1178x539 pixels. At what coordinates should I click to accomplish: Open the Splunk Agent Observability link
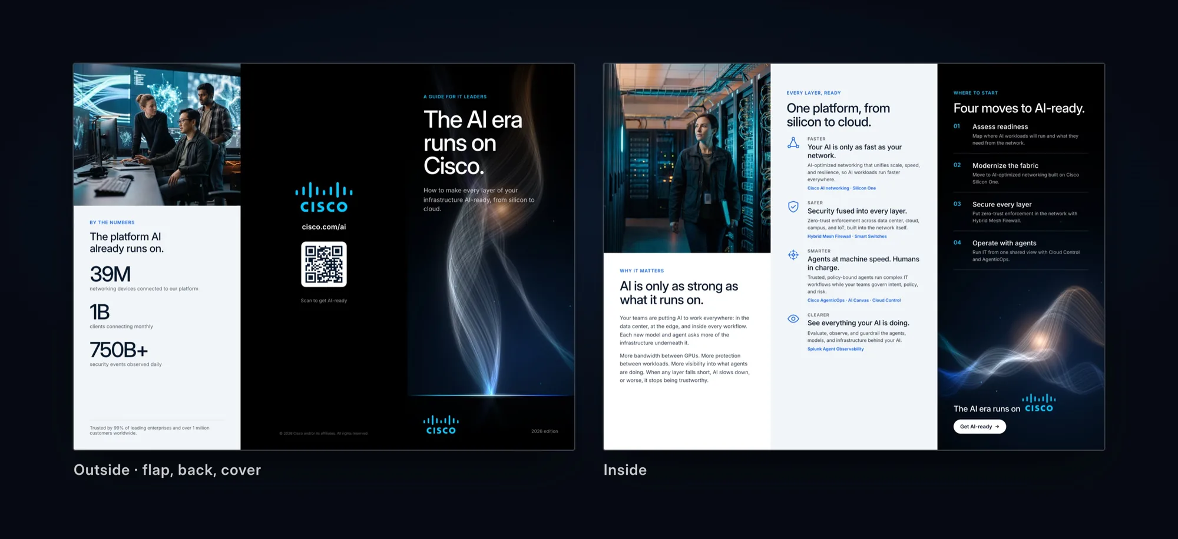click(x=835, y=349)
